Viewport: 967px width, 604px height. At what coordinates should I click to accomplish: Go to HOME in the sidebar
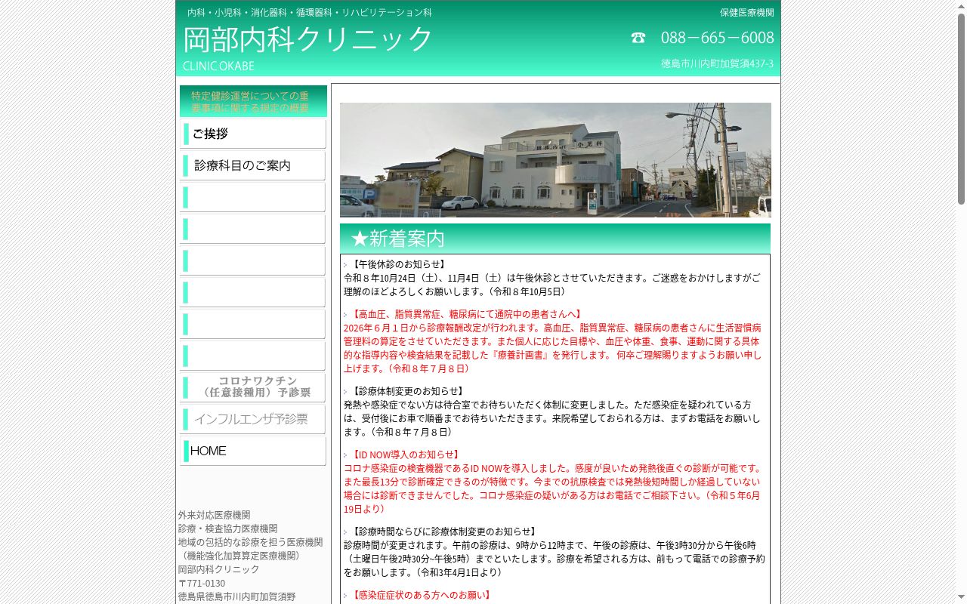(253, 451)
